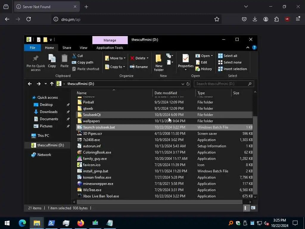The width and height of the screenshot is (305, 229).
Task: Switch to the Share ribbon tab
Action: (x=67, y=48)
